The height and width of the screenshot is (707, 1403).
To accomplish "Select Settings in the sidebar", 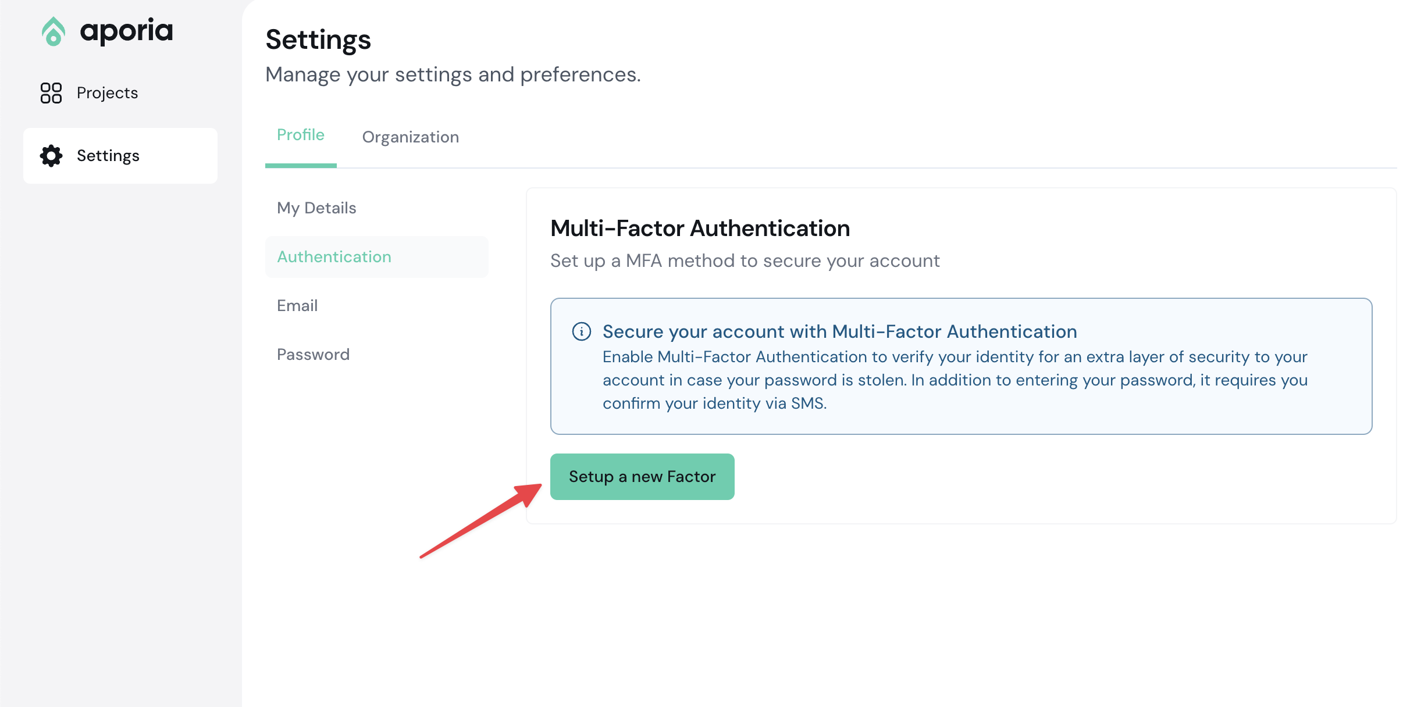I will point(108,156).
